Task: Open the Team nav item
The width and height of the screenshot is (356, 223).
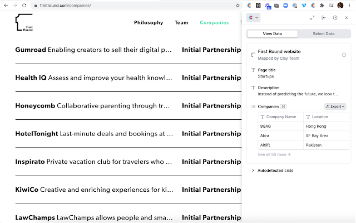Action: tap(181, 22)
